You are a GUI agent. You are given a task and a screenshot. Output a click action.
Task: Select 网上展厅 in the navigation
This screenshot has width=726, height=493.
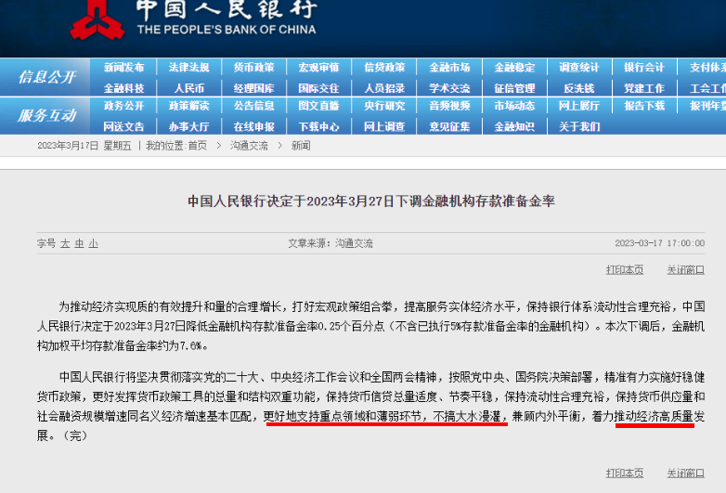coord(579,106)
